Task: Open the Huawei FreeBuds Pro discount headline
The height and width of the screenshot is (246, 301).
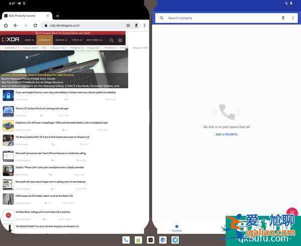Action: [x=32, y=82]
